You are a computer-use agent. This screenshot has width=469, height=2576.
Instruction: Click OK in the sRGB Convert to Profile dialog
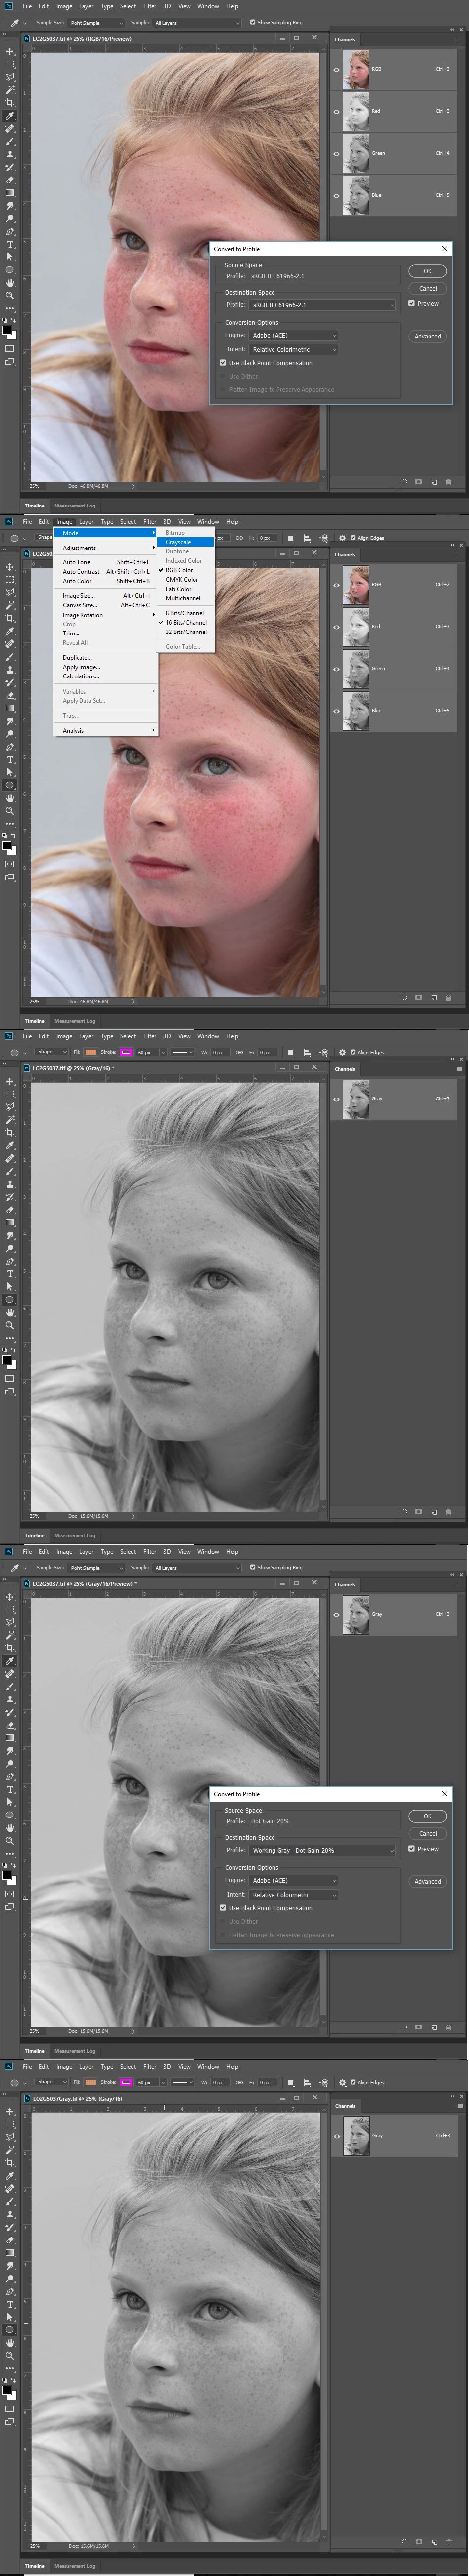point(427,271)
